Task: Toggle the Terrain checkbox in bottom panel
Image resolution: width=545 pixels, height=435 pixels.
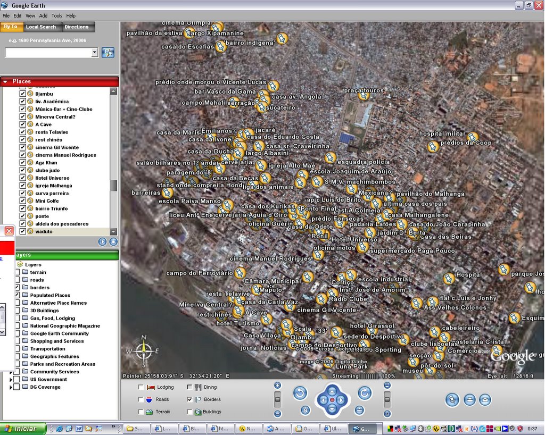Action: [x=141, y=412]
